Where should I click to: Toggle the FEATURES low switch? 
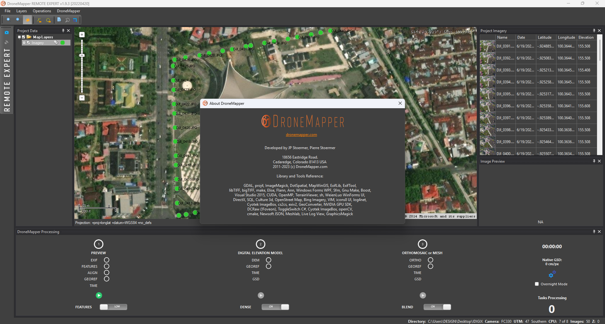click(x=113, y=307)
